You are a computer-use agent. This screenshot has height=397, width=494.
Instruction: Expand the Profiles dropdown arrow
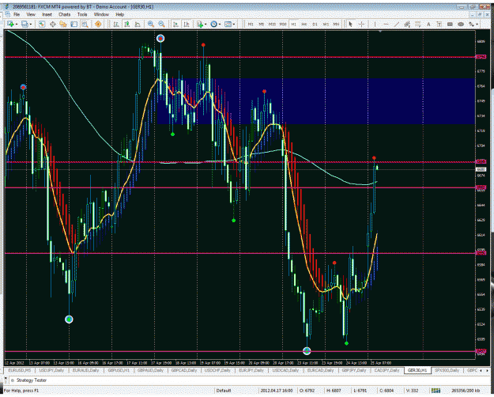pos(31,24)
